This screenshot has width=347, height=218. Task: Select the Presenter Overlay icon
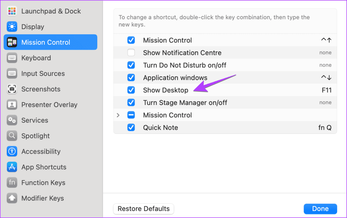12,105
